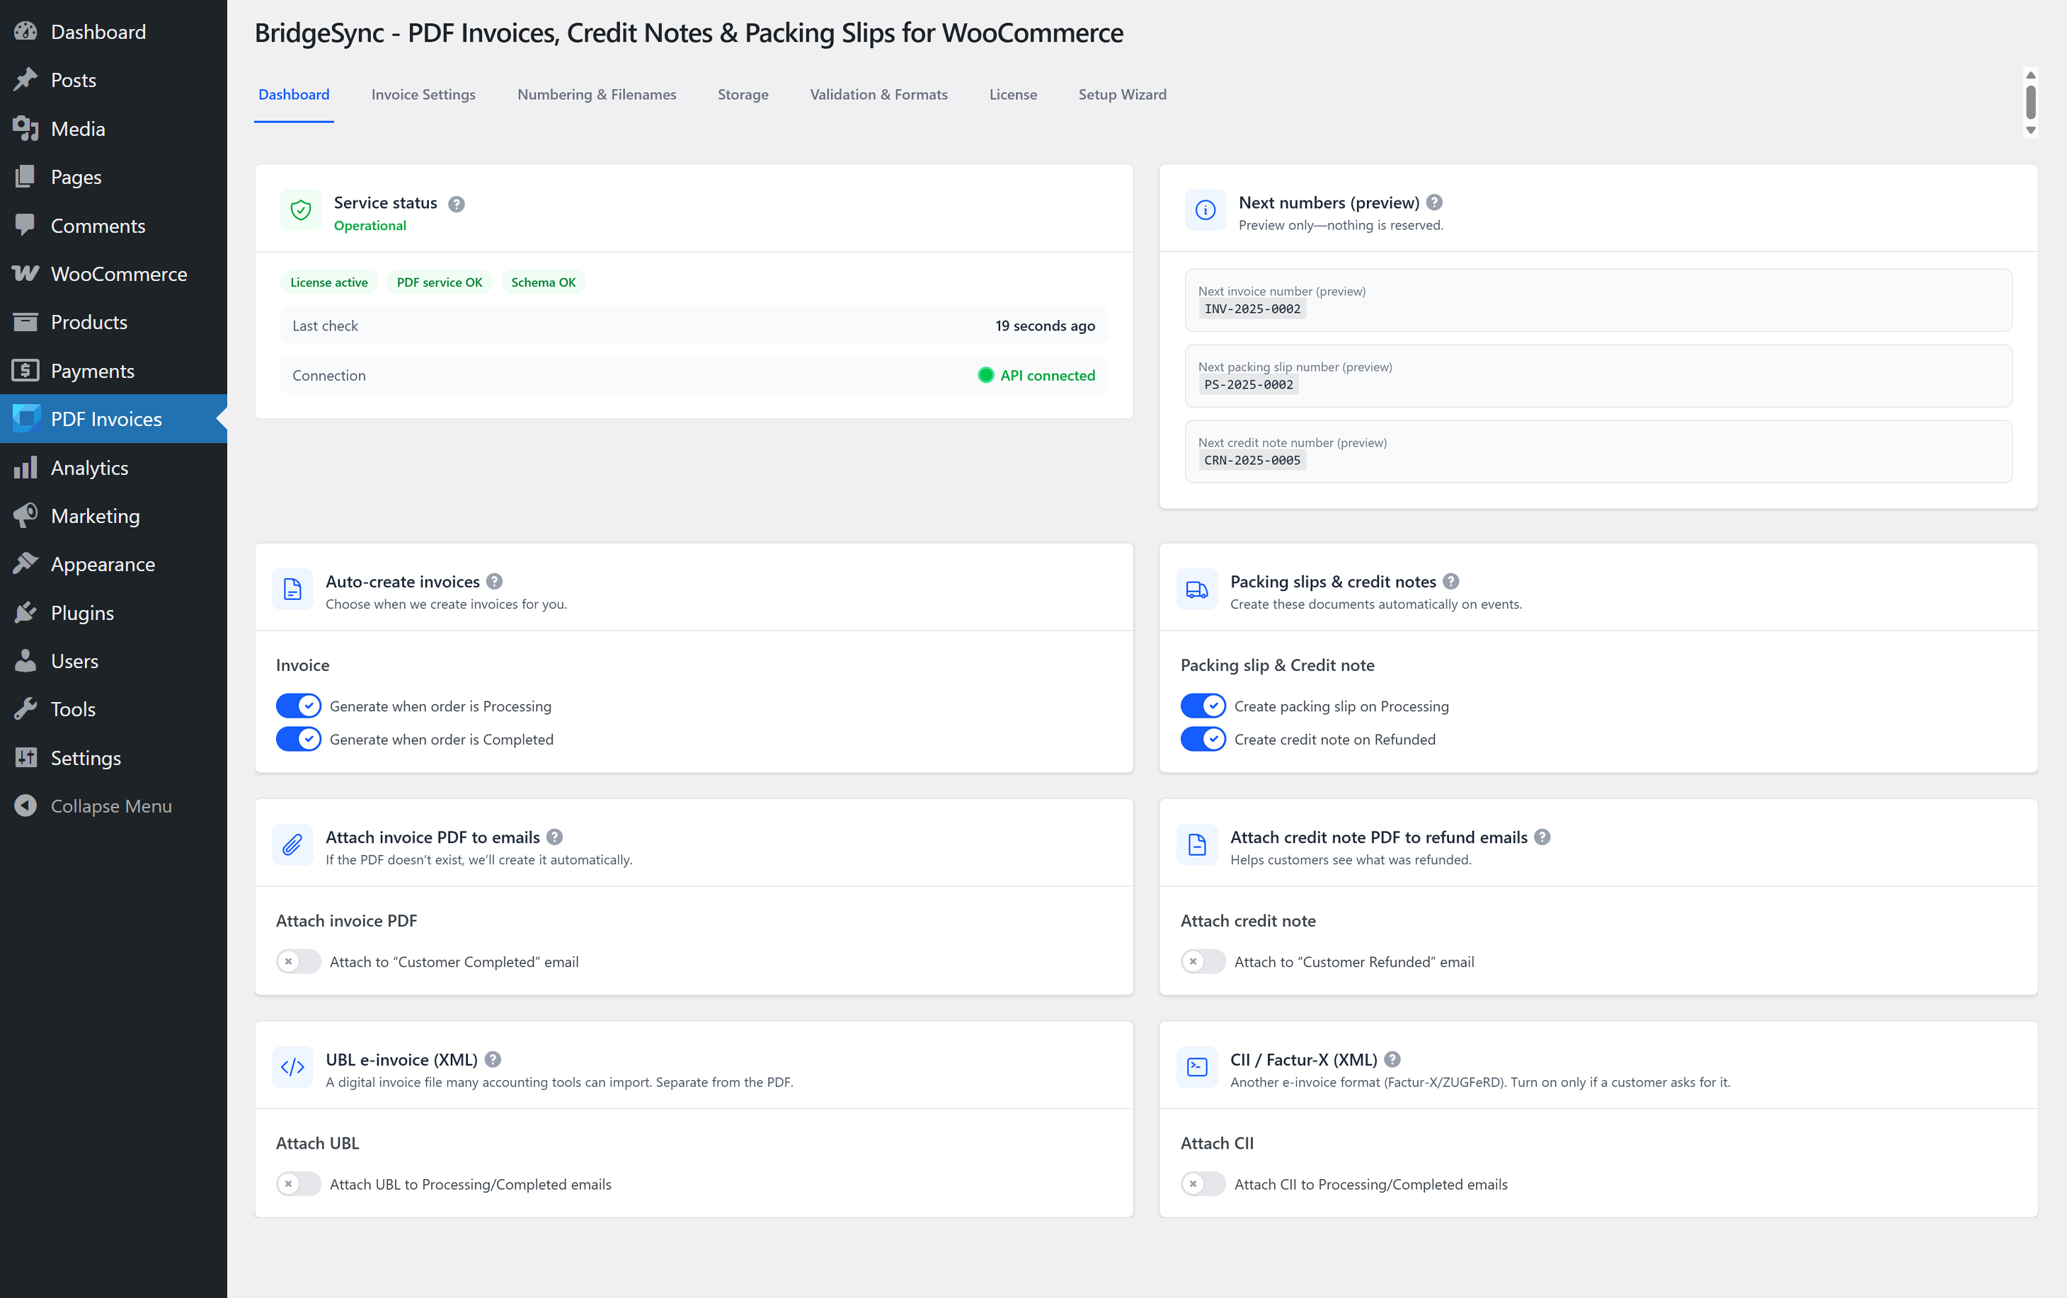Open the Numbering & Filenames tab
Viewport: 2067px width, 1298px height.
(x=597, y=94)
